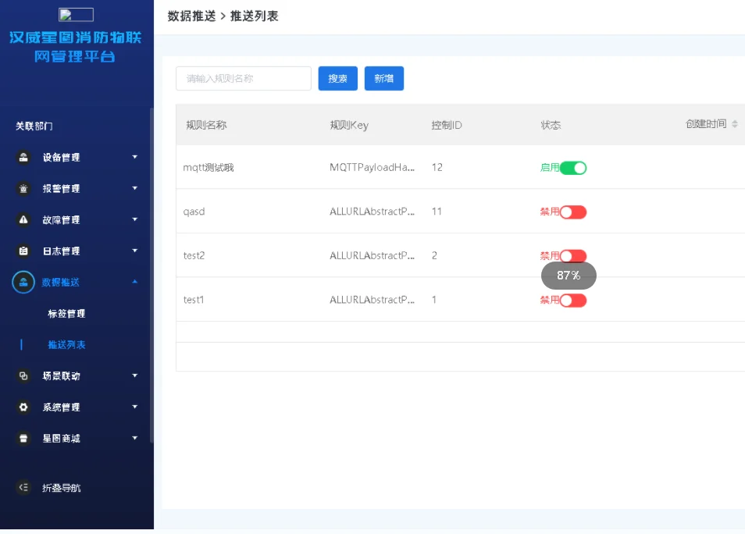Click the 报警管理 alarm icon
This screenshot has width=745, height=534.
(x=22, y=188)
